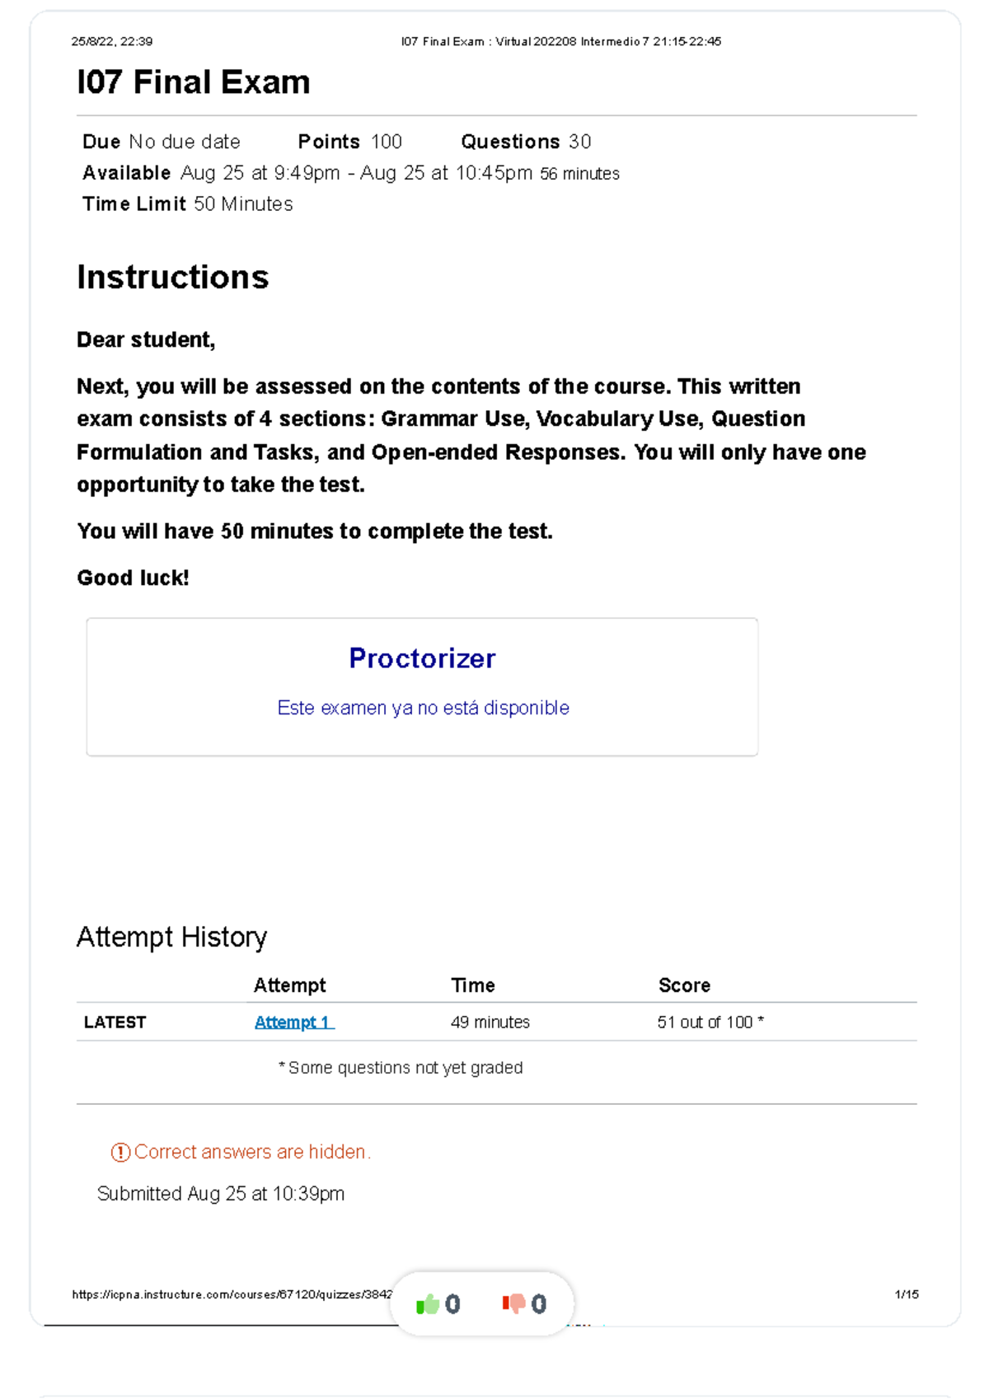Image resolution: width=989 pixels, height=1399 pixels.
Task: Click 'Some questions not yet graded' note
Action: 401,1068
